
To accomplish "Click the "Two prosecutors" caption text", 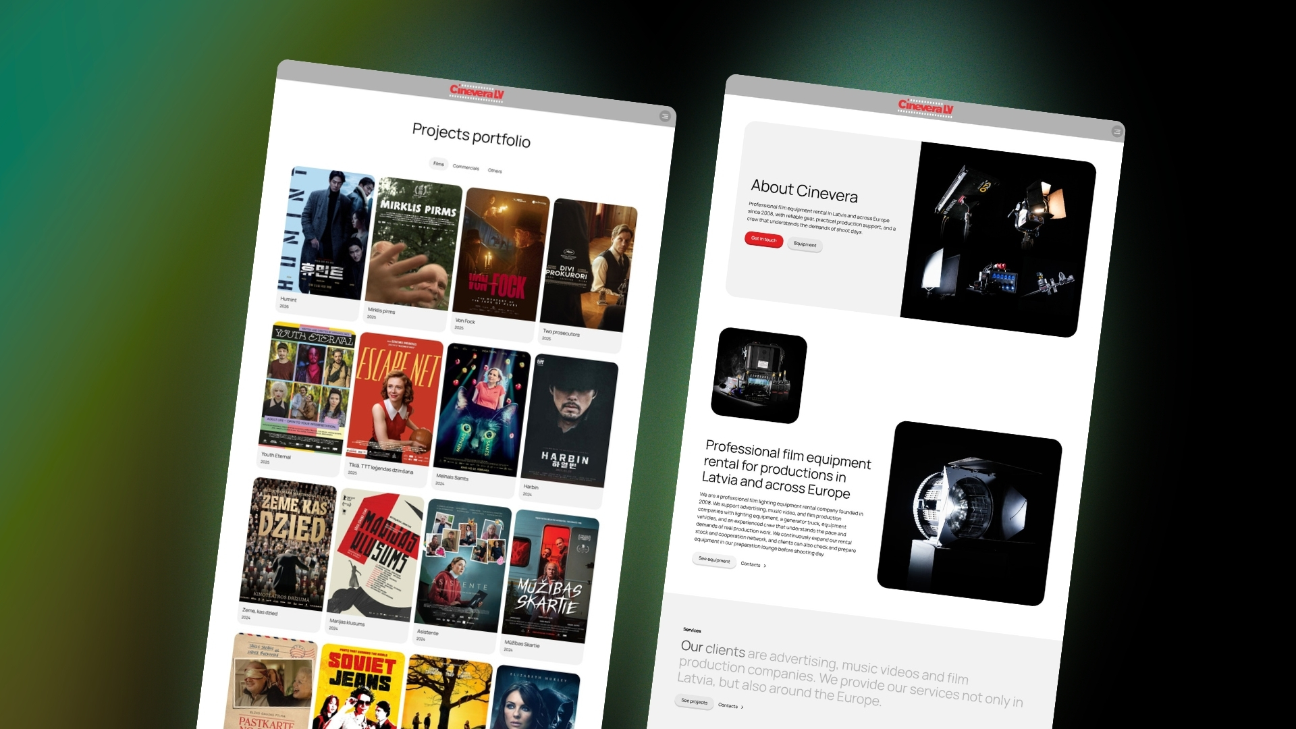I will point(561,333).
